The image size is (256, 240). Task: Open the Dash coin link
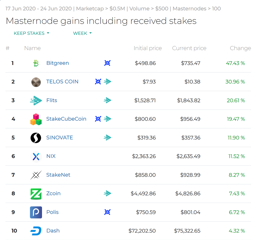click(x=53, y=231)
